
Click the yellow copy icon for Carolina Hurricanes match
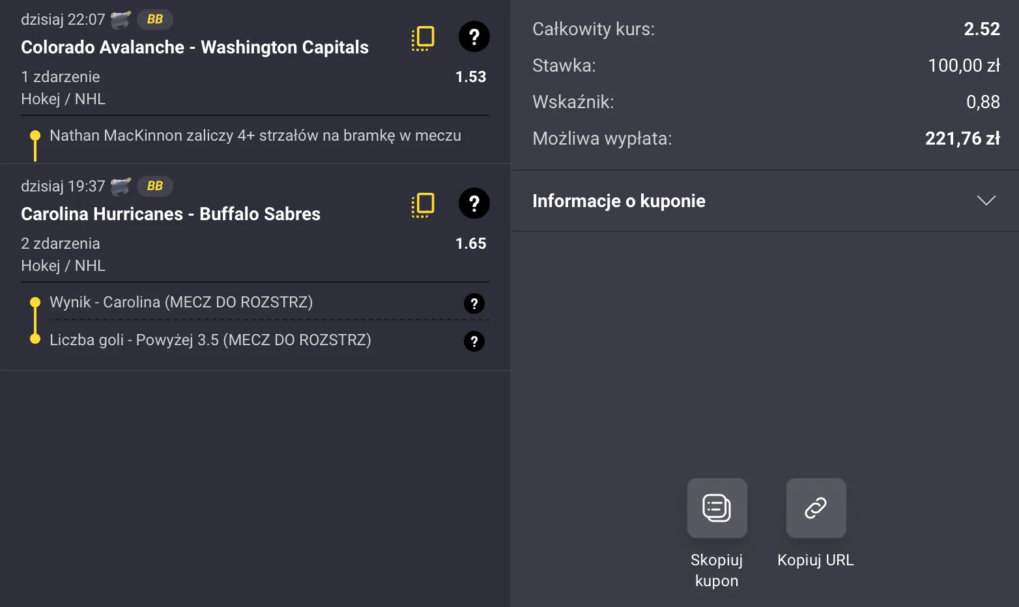pos(422,204)
